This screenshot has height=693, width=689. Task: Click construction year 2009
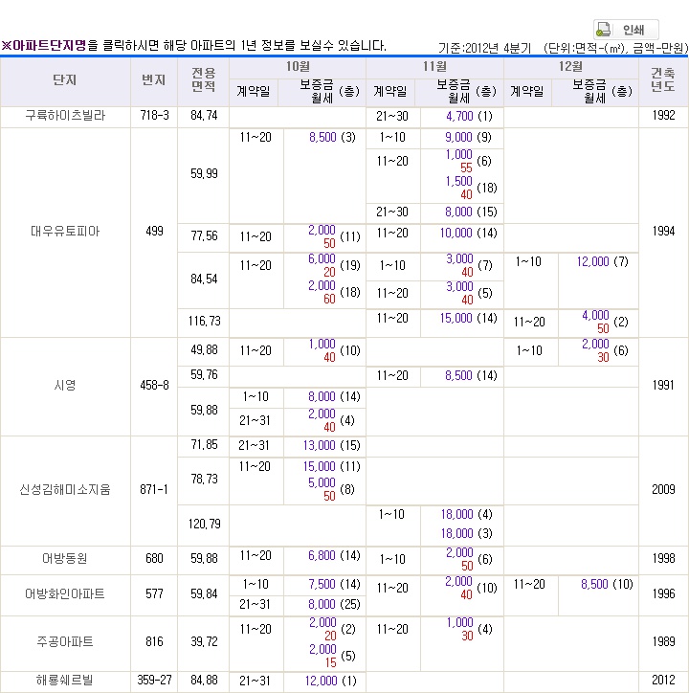(x=663, y=490)
